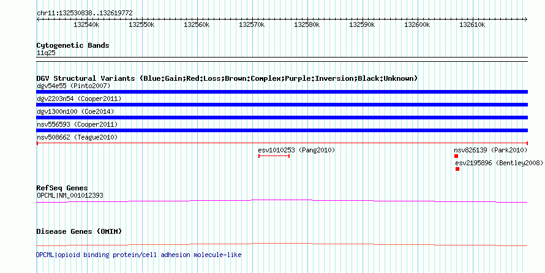Click the 132560k ruler tick label
545x273 pixels.
point(197,25)
